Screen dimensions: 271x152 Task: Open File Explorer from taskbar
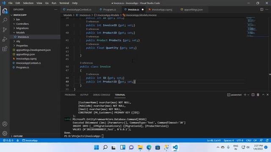[140, 147]
